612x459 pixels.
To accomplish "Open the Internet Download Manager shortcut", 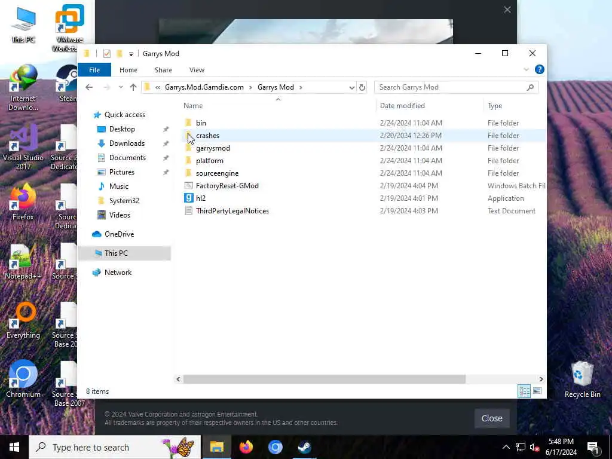I will (x=23, y=88).
